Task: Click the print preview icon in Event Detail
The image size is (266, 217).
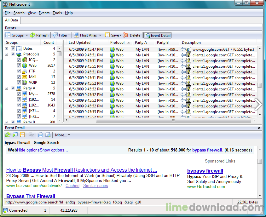Action: pos(48,135)
